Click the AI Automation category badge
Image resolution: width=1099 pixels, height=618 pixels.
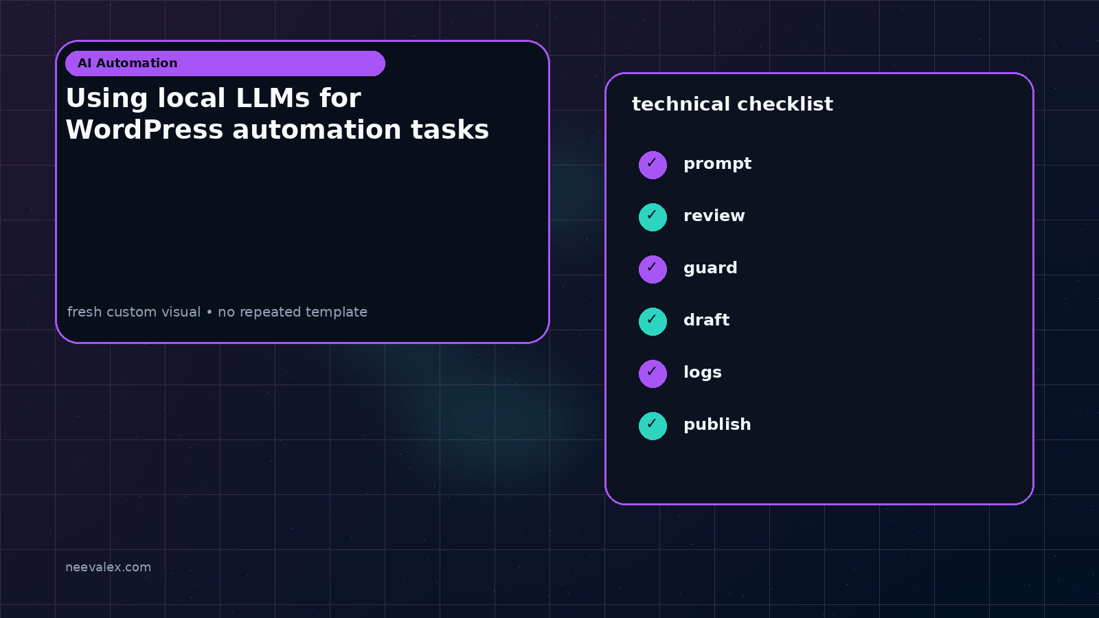[225, 63]
